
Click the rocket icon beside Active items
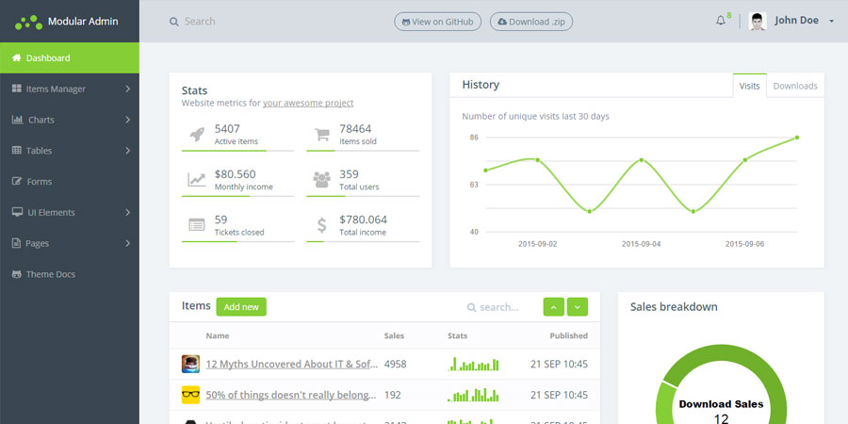pos(196,134)
